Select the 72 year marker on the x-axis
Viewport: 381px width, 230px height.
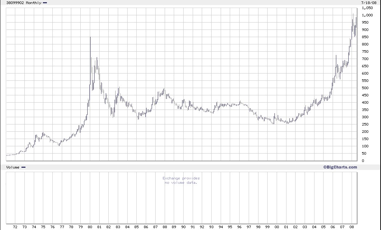[x=15, y=227]
